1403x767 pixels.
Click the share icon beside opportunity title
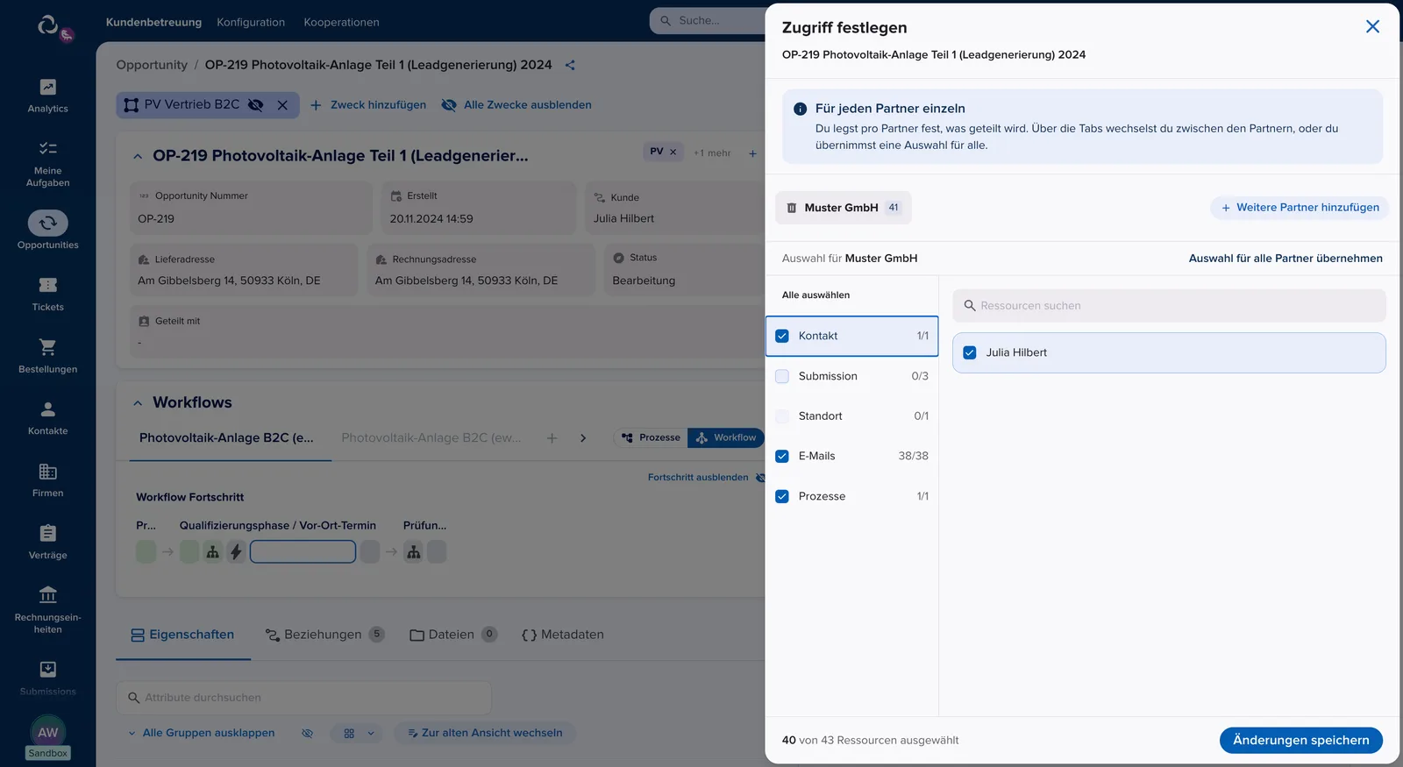[x=570, y=65]
